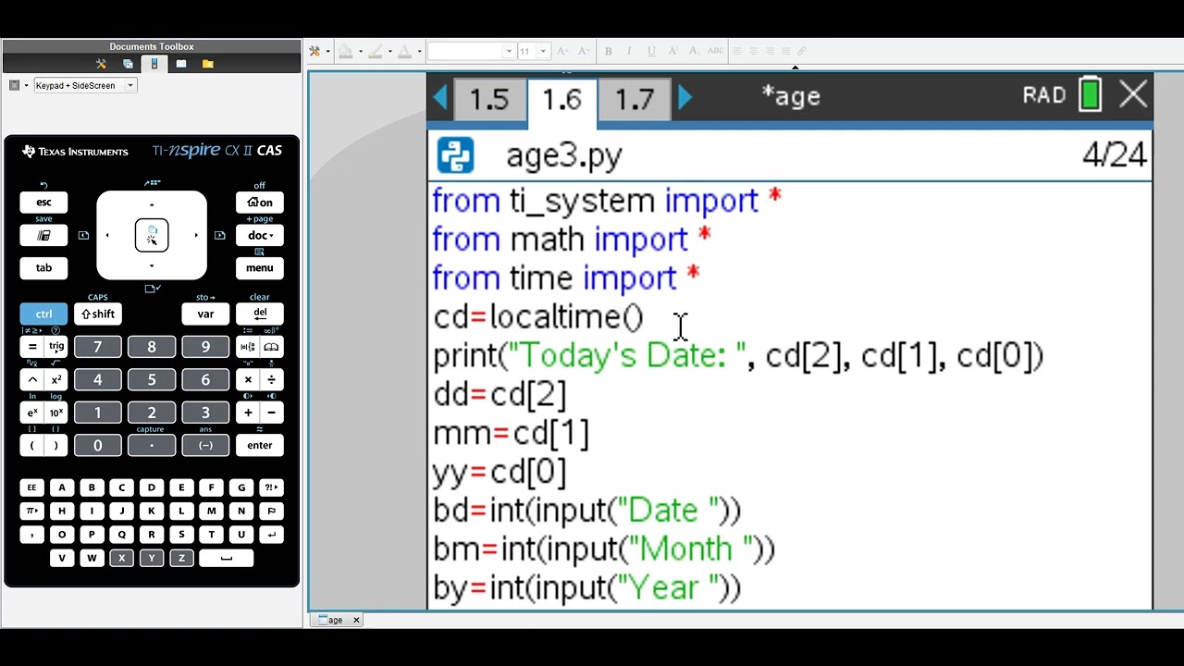Click the touchpad right arrow
This screenshot has height=666, width=1184.
tap(196, 235)
